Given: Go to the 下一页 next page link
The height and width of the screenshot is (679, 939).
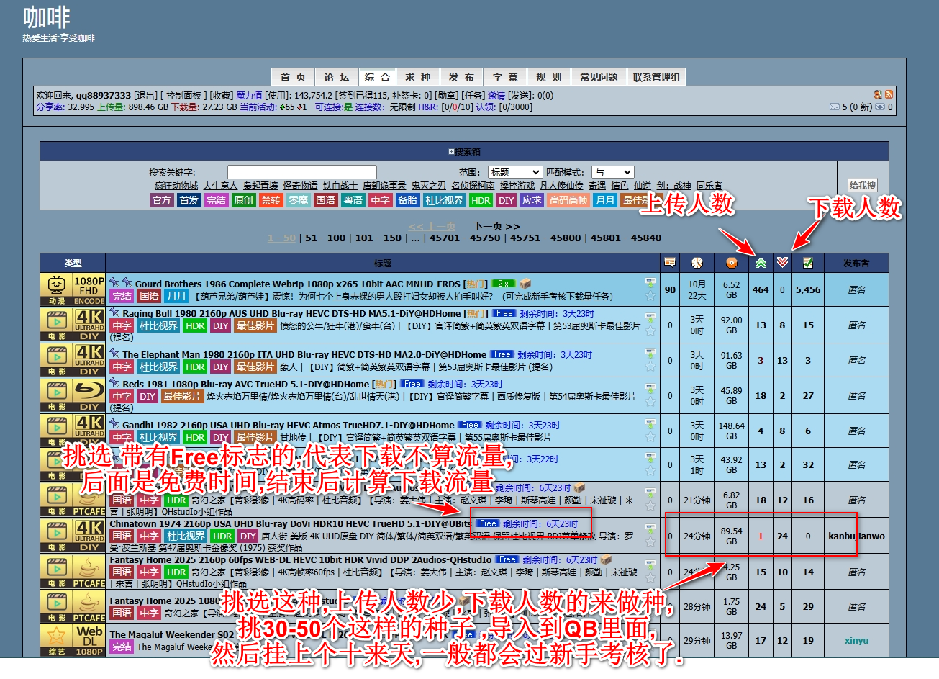Looking at the screenshot, I should tap(496, 226).
